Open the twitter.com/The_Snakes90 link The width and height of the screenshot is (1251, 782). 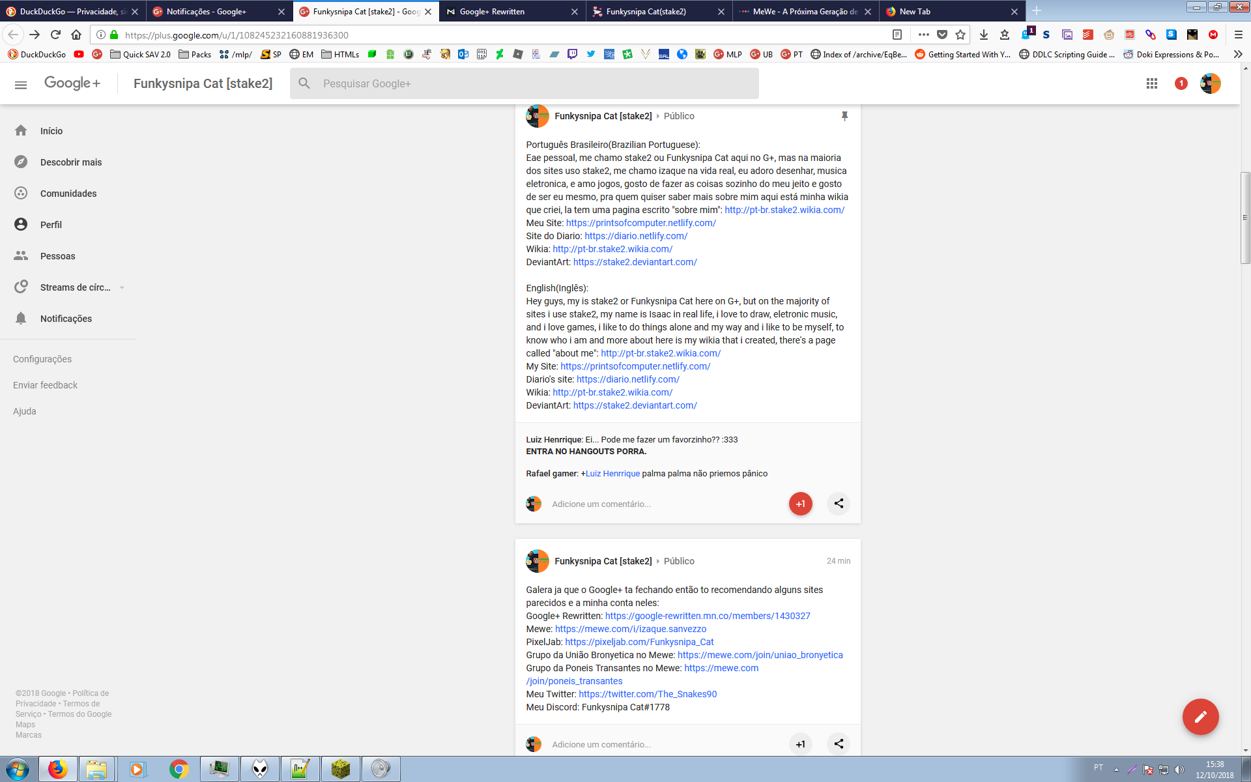(647, 694)
